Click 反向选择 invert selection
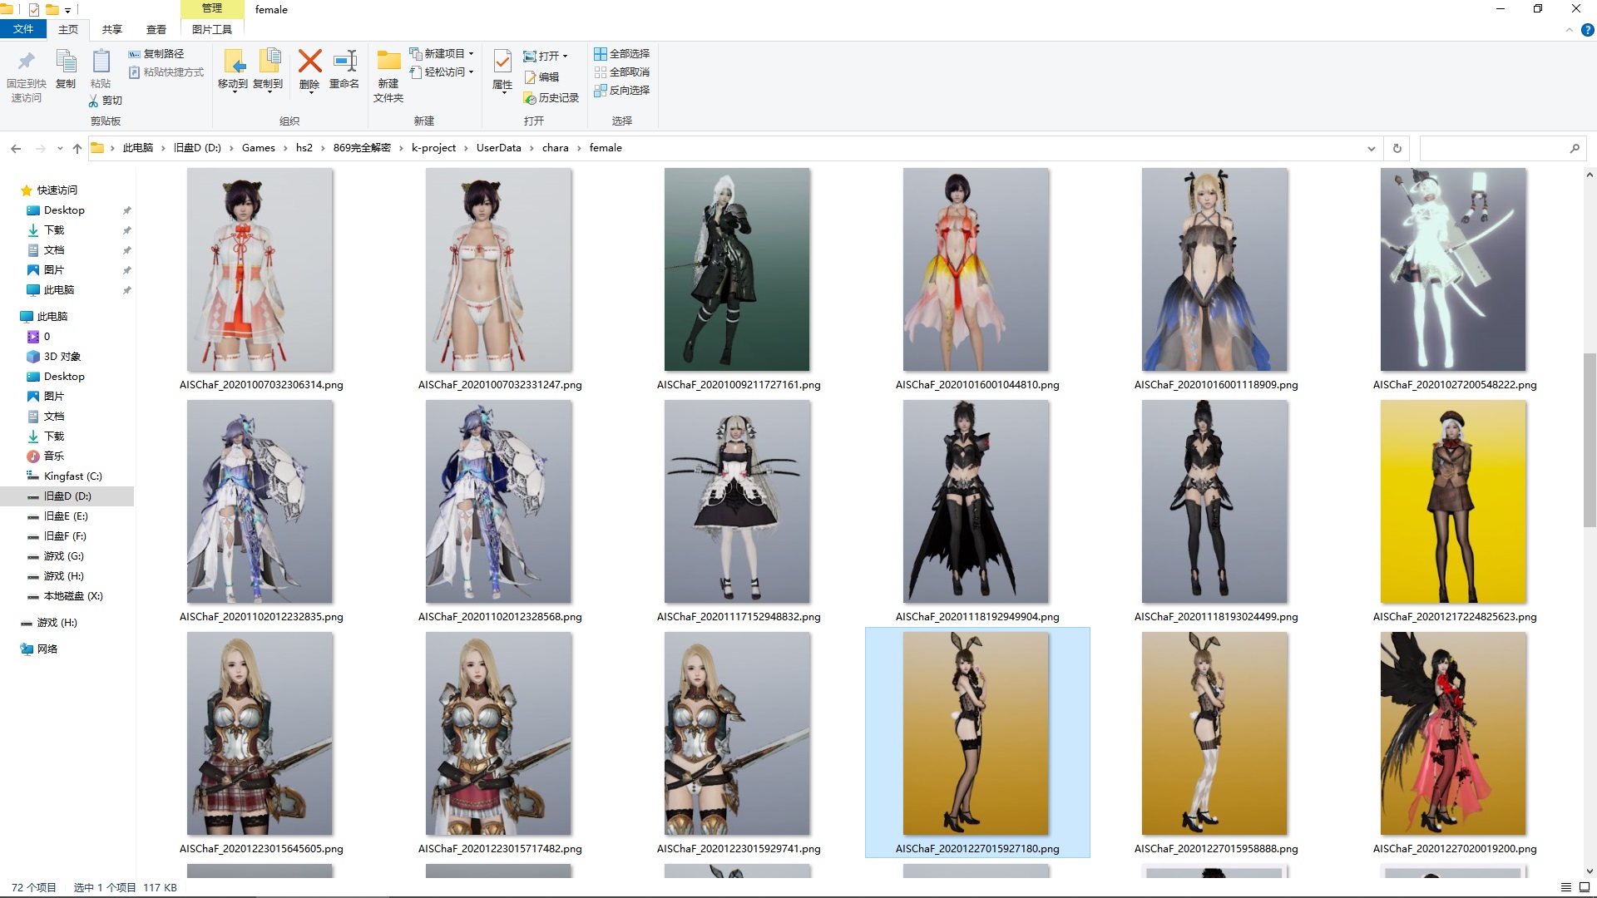Viewport: 1597px width, 898px height. coord(621,91)
